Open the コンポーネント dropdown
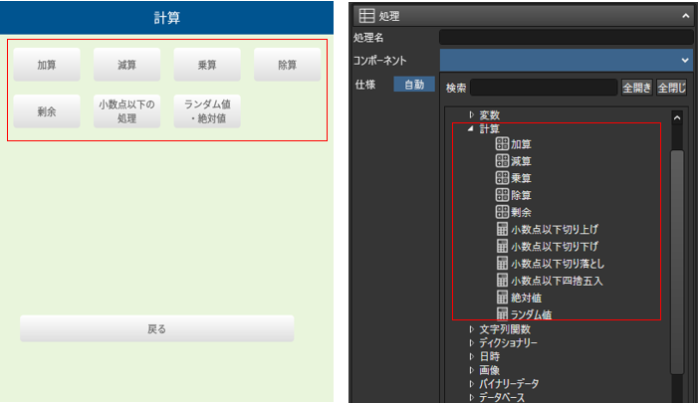698x405 pixels. click(567, 60)
